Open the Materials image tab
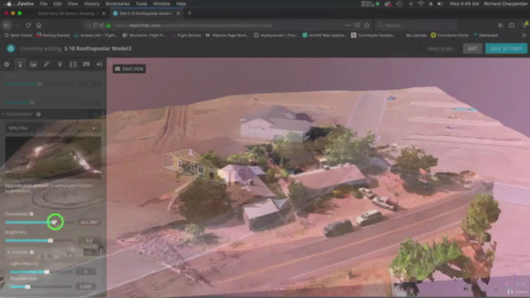The height and width of the screenshot is (298, 530). [x=33, y=65]
